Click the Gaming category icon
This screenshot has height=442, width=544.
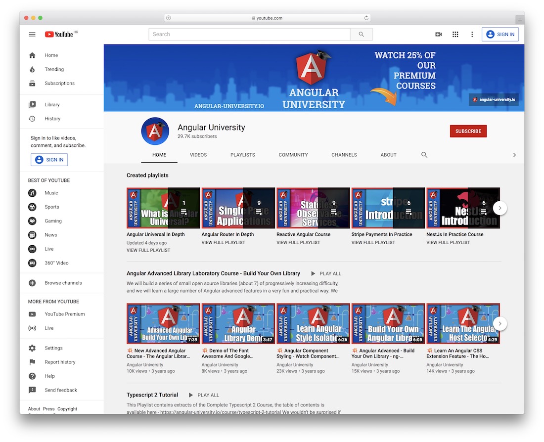click(x=32, y=221)
